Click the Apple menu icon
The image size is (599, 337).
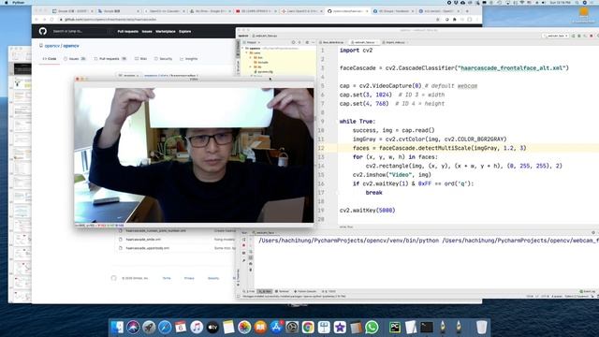pyautogui.click(x=6, y=2)
